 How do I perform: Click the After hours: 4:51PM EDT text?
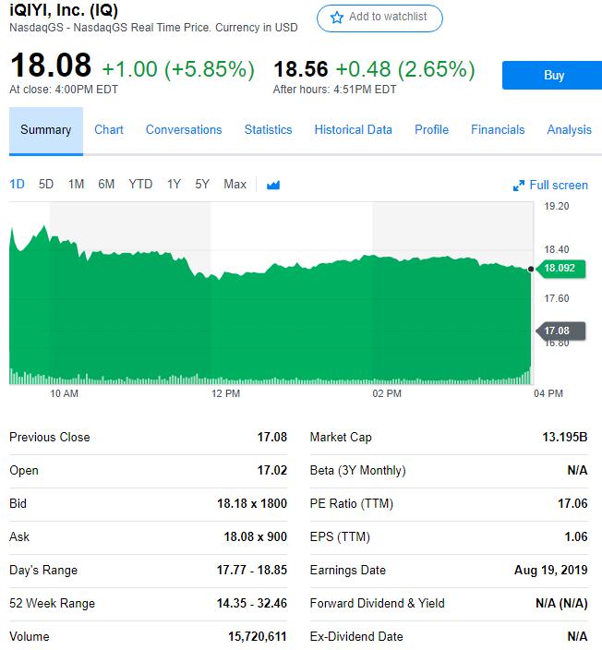[334, 90]
